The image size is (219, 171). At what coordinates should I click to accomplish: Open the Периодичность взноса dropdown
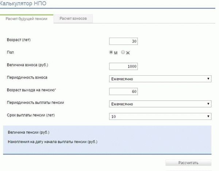click(160, 79)
